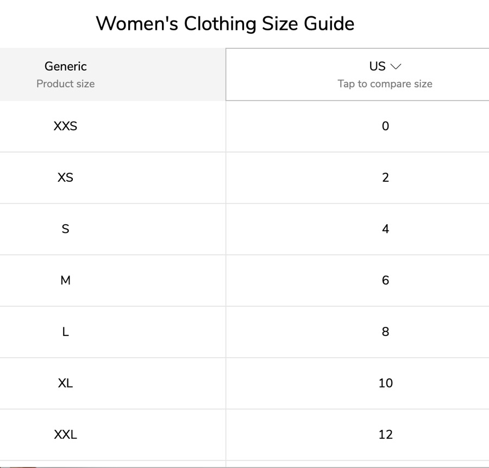The image size is (489, 468).
Task: Click the "Women's Clothing Size Guide" title
Action: point(225,24)
